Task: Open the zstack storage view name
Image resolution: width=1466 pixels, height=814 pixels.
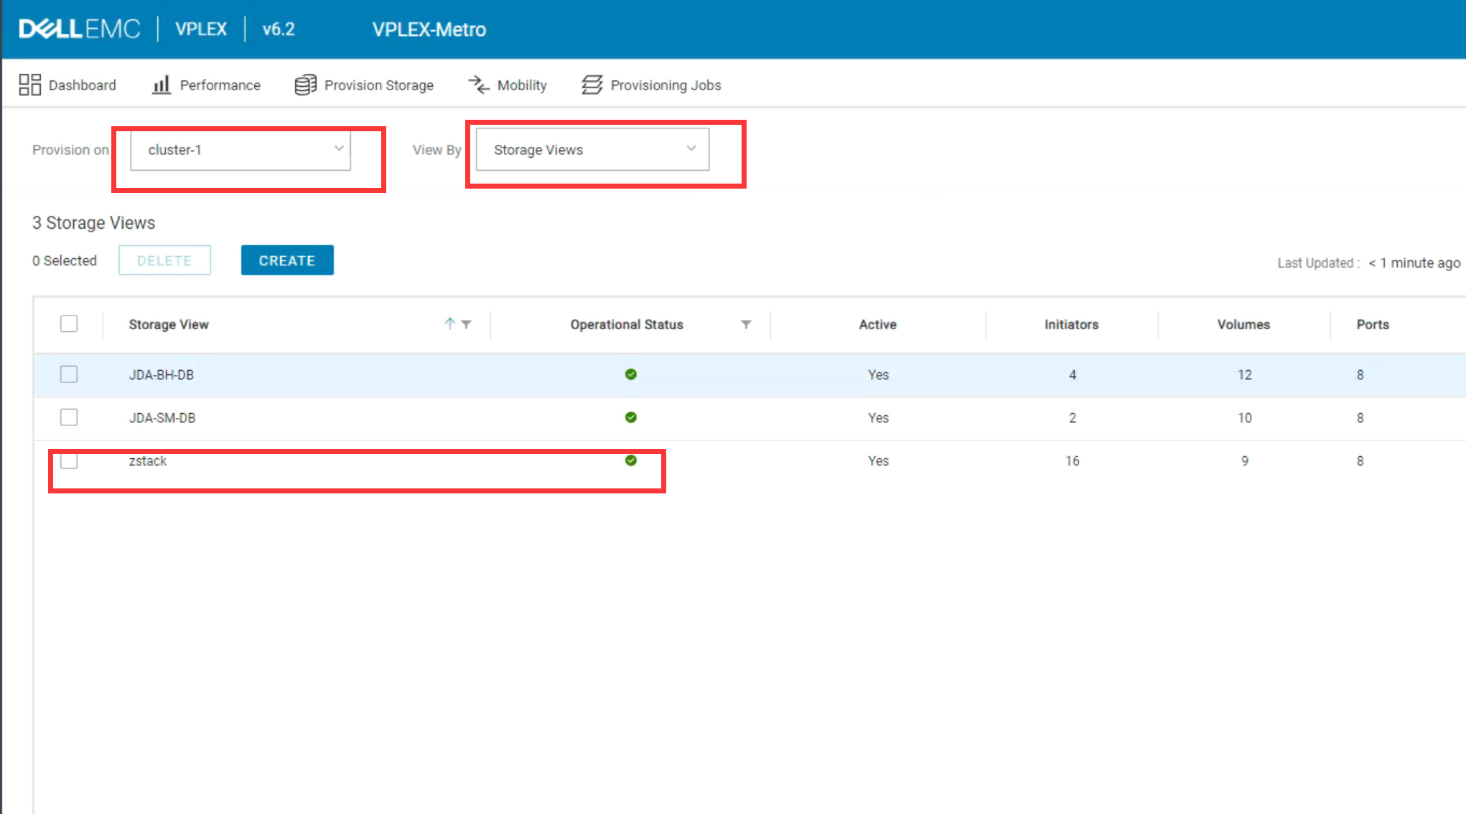Action: [x=148, y=460]
